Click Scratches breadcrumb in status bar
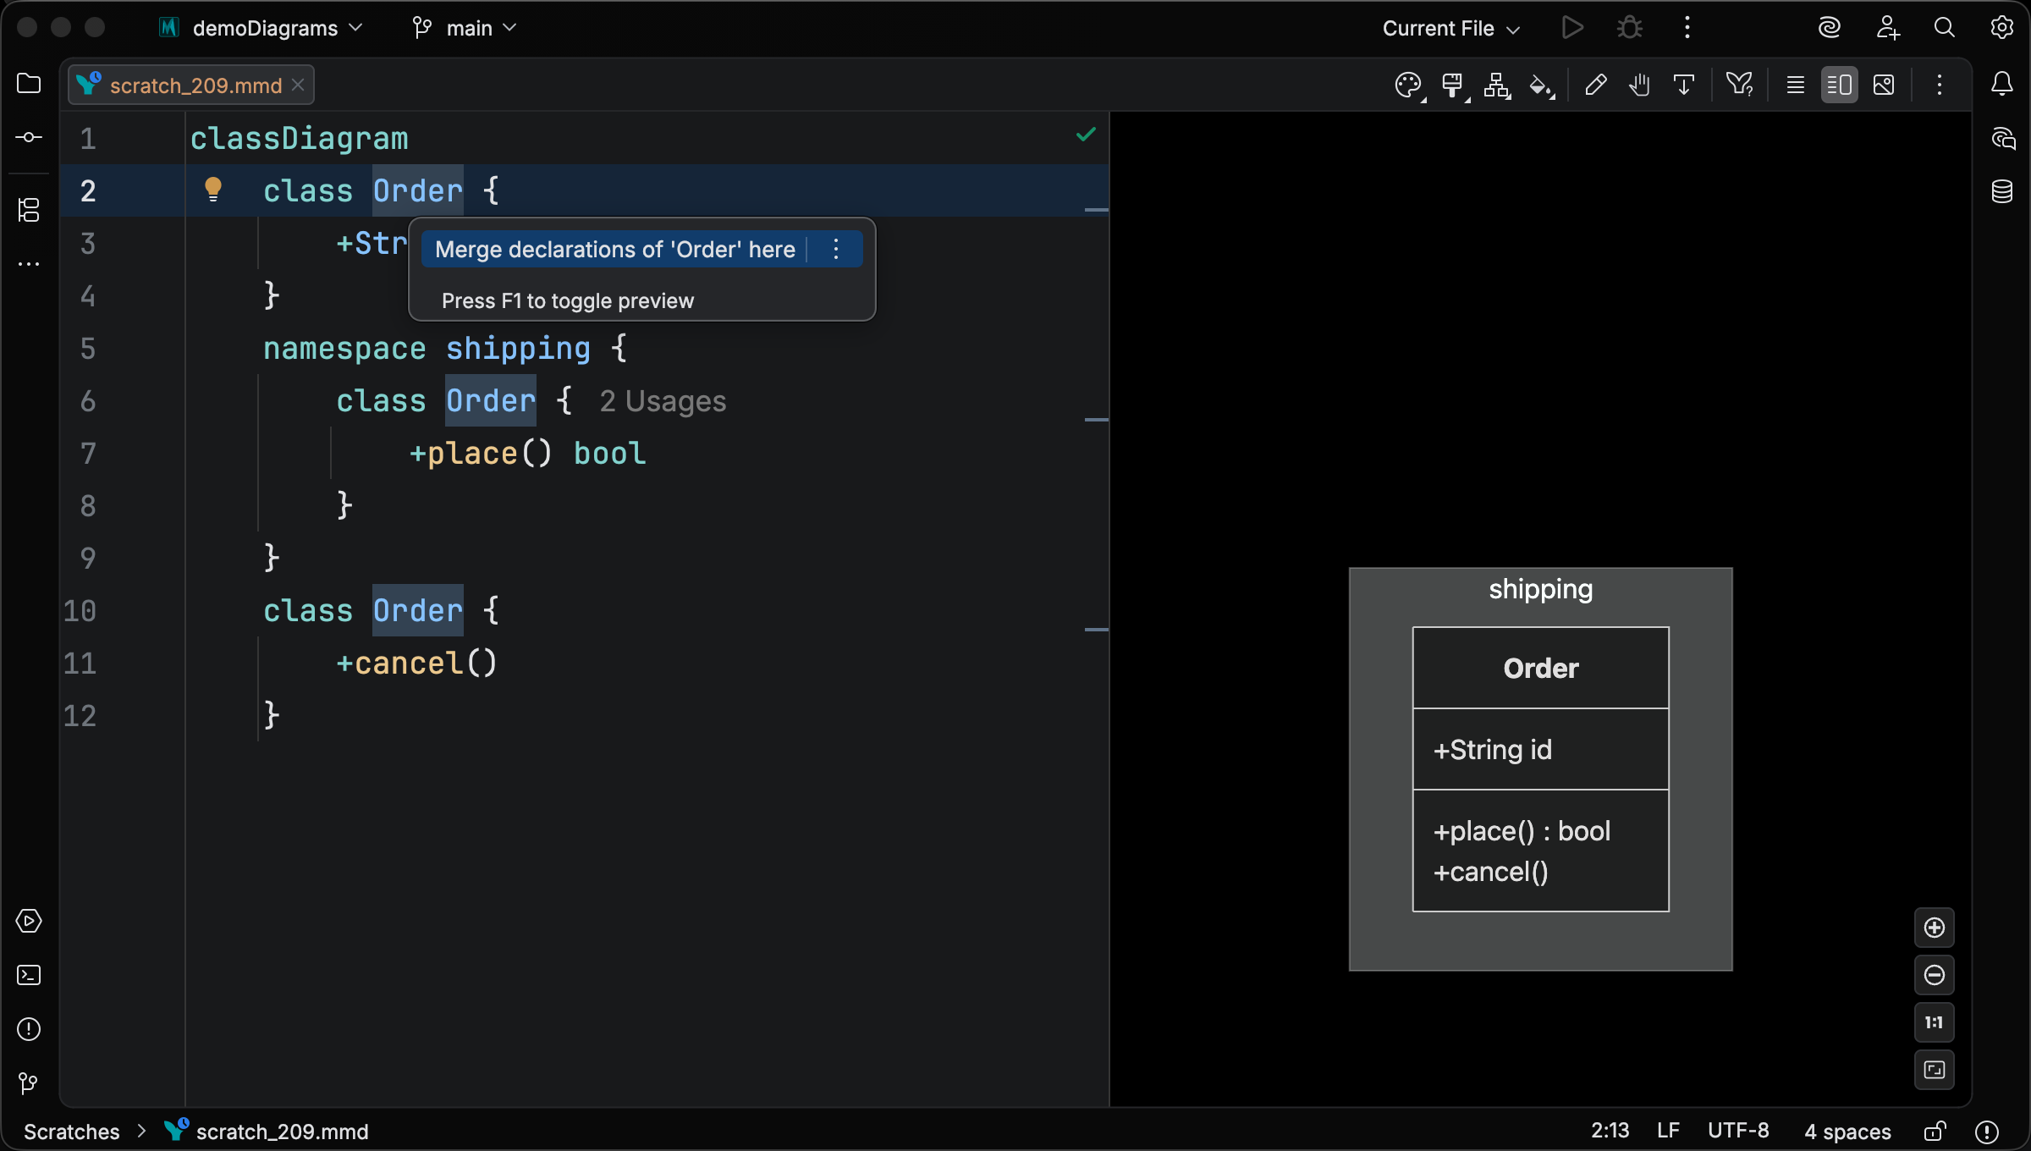The width and height of the screenshot is (2031, 1151). (72, 1132)
